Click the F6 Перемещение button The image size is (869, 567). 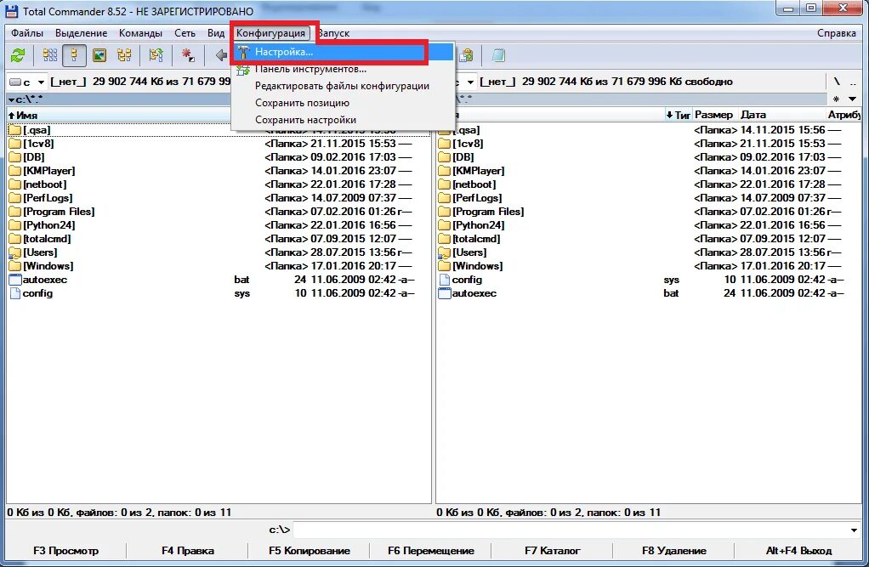point(431,551)
